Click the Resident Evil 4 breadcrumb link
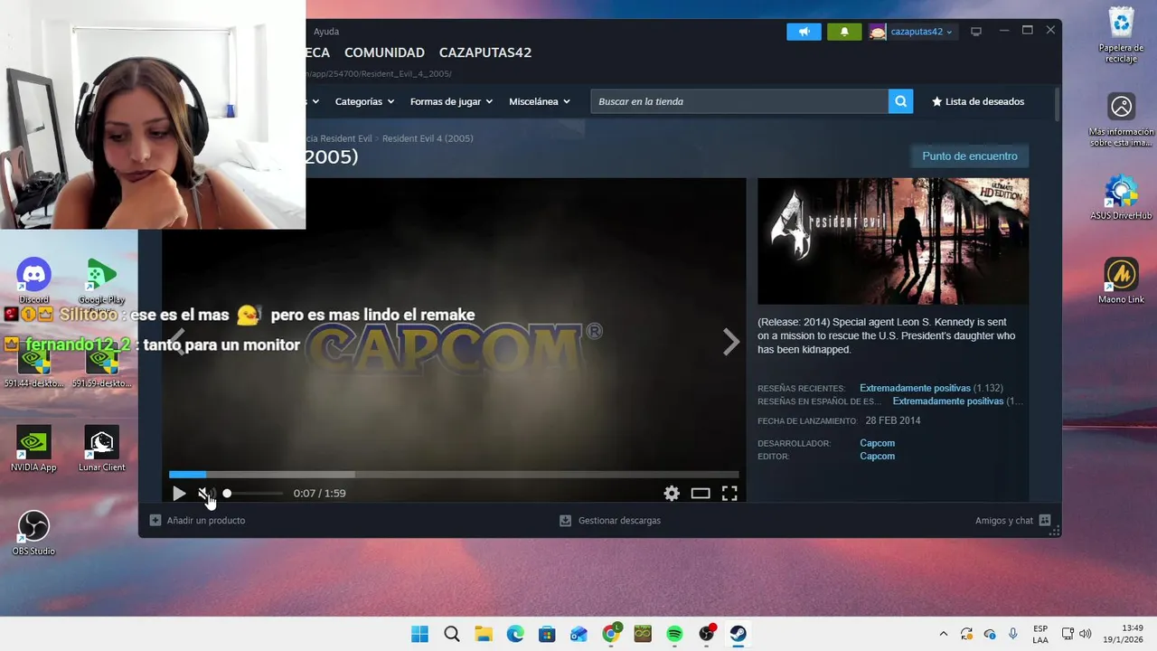The width and height of the screenshot is (1157, 651). pyautogui.click(x=428, y=138)
